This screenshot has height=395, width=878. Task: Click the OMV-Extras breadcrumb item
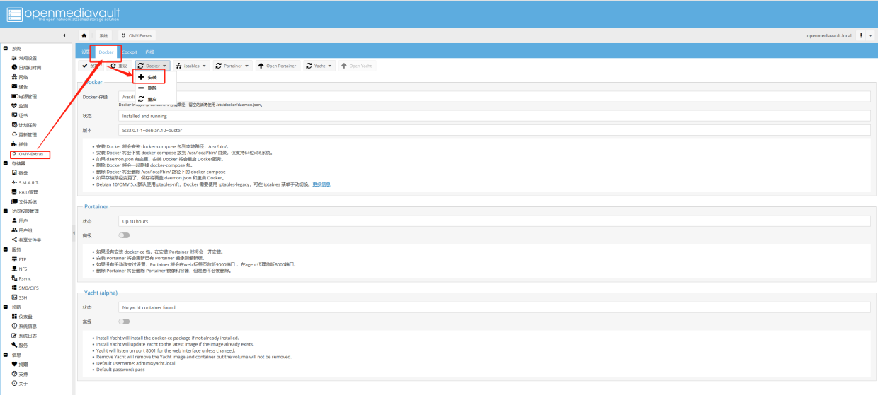(138, 35)
